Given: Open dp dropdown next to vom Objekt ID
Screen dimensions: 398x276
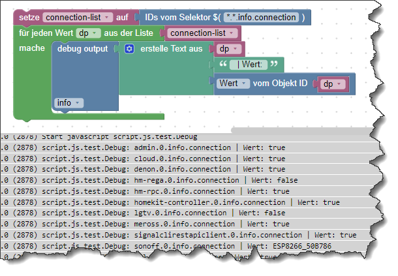Looking at the screenshot, I should click(333, 84).
